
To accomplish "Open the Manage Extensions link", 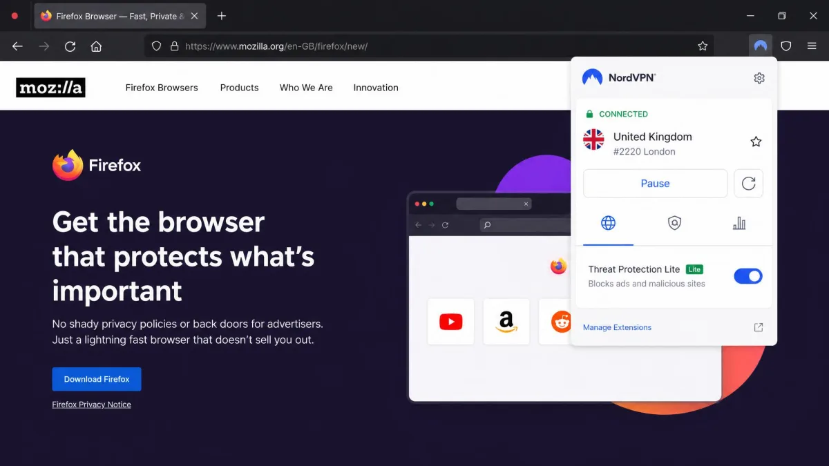I will pyautogui.click(x=617, y=327).
